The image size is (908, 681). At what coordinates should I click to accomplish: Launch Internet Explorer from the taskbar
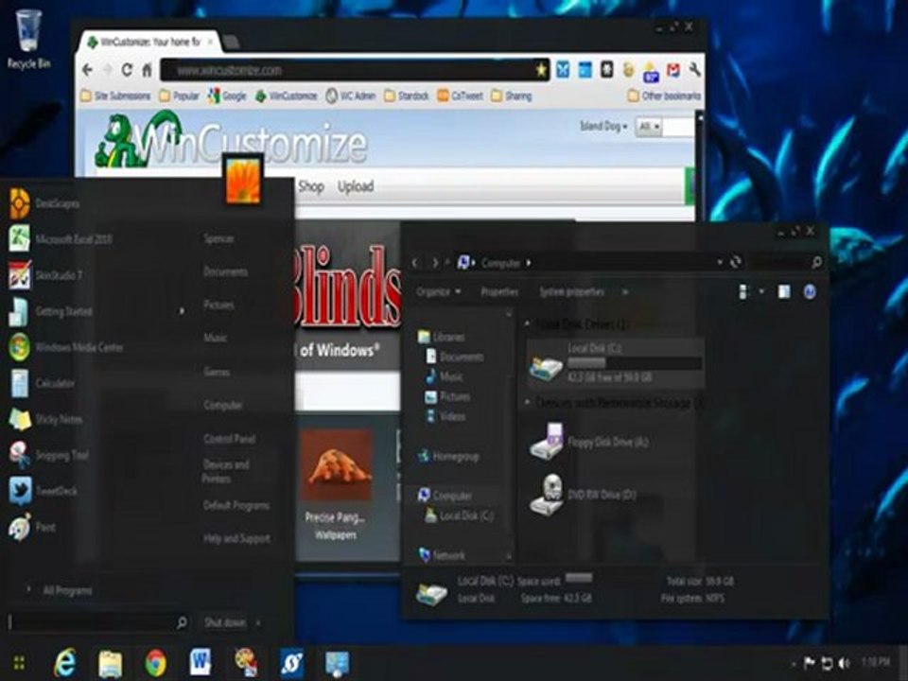click(x=65, y=663)
